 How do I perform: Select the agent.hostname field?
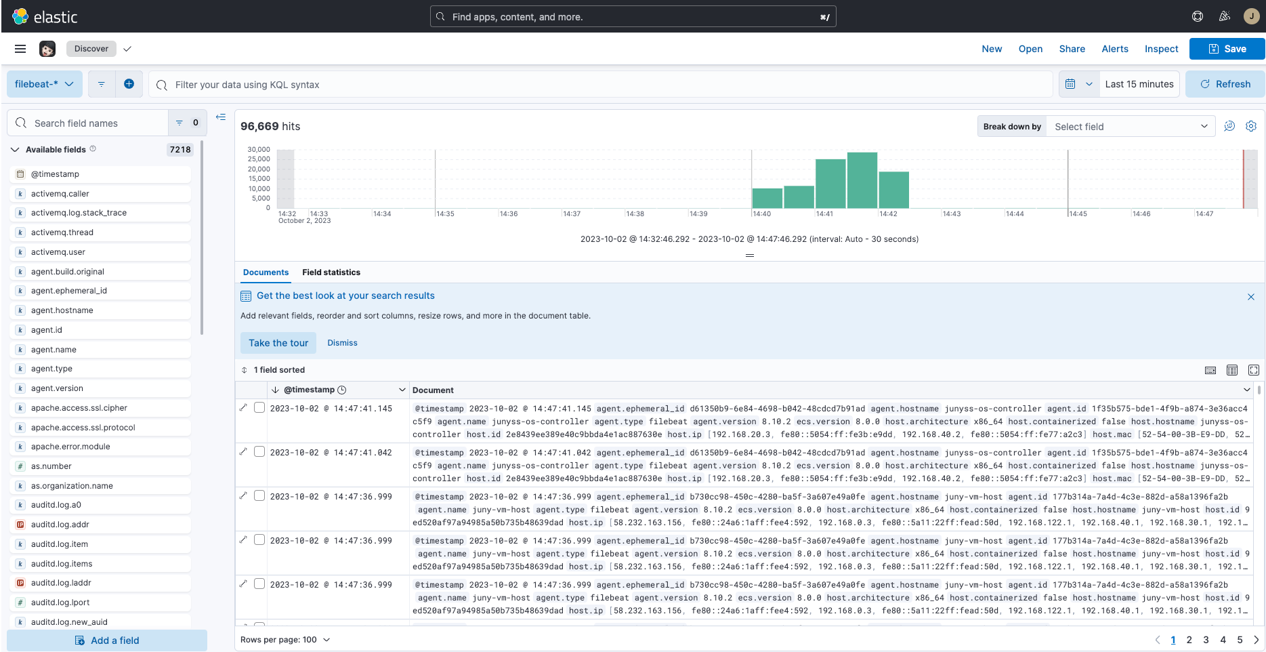tap(100, 310)
